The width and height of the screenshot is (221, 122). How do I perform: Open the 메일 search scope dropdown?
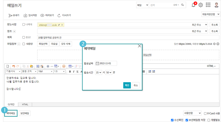click(x=143, y=5)
